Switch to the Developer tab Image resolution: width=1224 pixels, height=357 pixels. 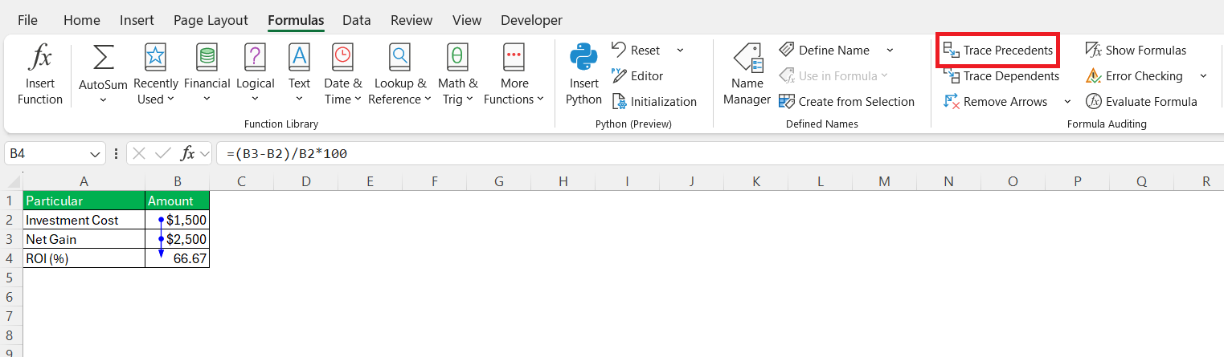(x=531, y=20)
